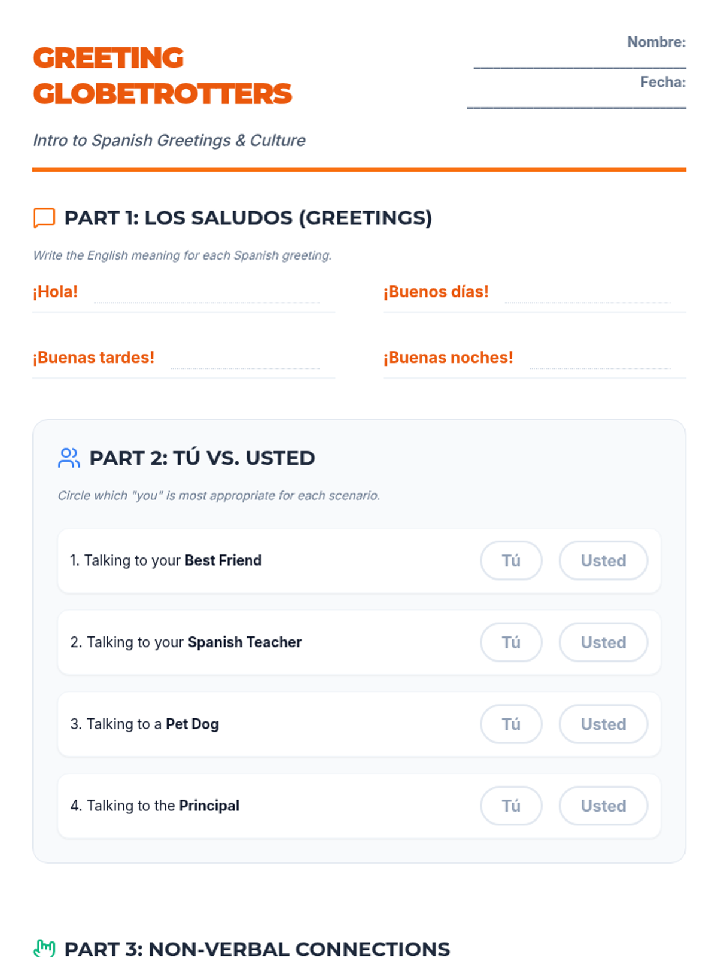This screenshot has width=718, height=957.
Task: Select Tú for Best Friend scenario
Action: 511,560
